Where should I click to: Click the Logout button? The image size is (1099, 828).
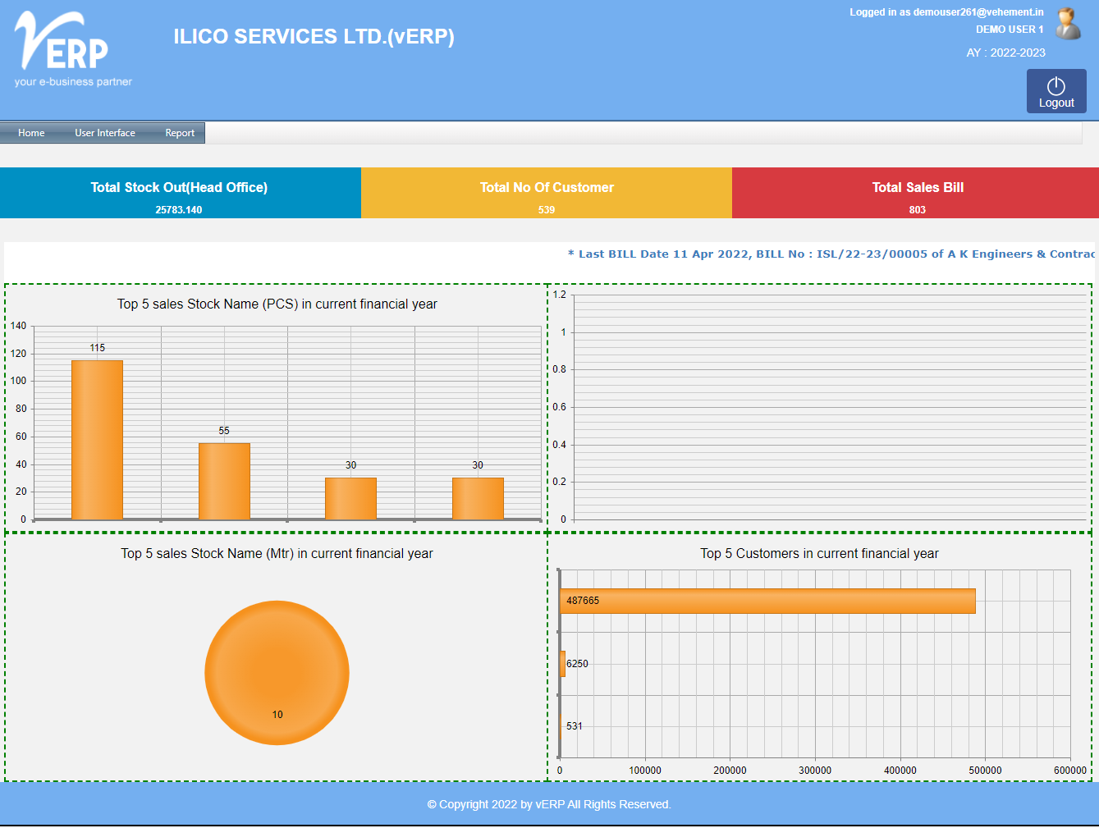click(x=1056, y=91)
